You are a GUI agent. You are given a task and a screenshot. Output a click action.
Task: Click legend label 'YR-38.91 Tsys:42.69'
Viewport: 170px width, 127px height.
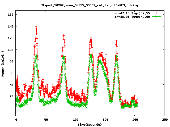tap(132, 17)
